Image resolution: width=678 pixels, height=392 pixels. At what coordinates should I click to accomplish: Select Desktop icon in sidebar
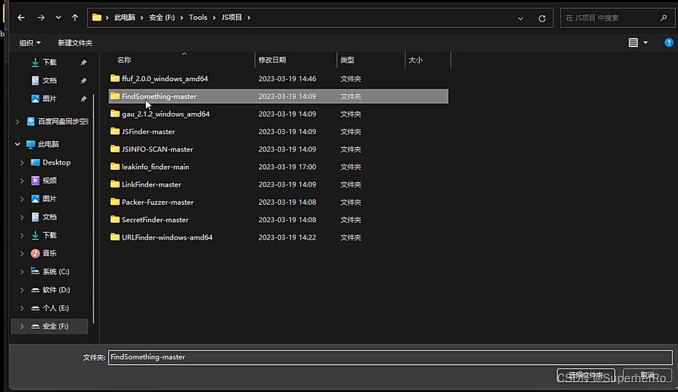(35, 162)
